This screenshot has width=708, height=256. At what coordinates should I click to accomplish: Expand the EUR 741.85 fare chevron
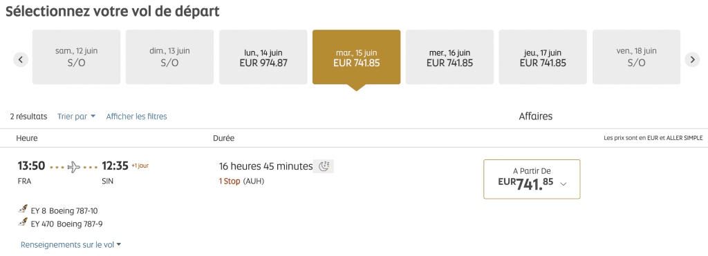563,184
